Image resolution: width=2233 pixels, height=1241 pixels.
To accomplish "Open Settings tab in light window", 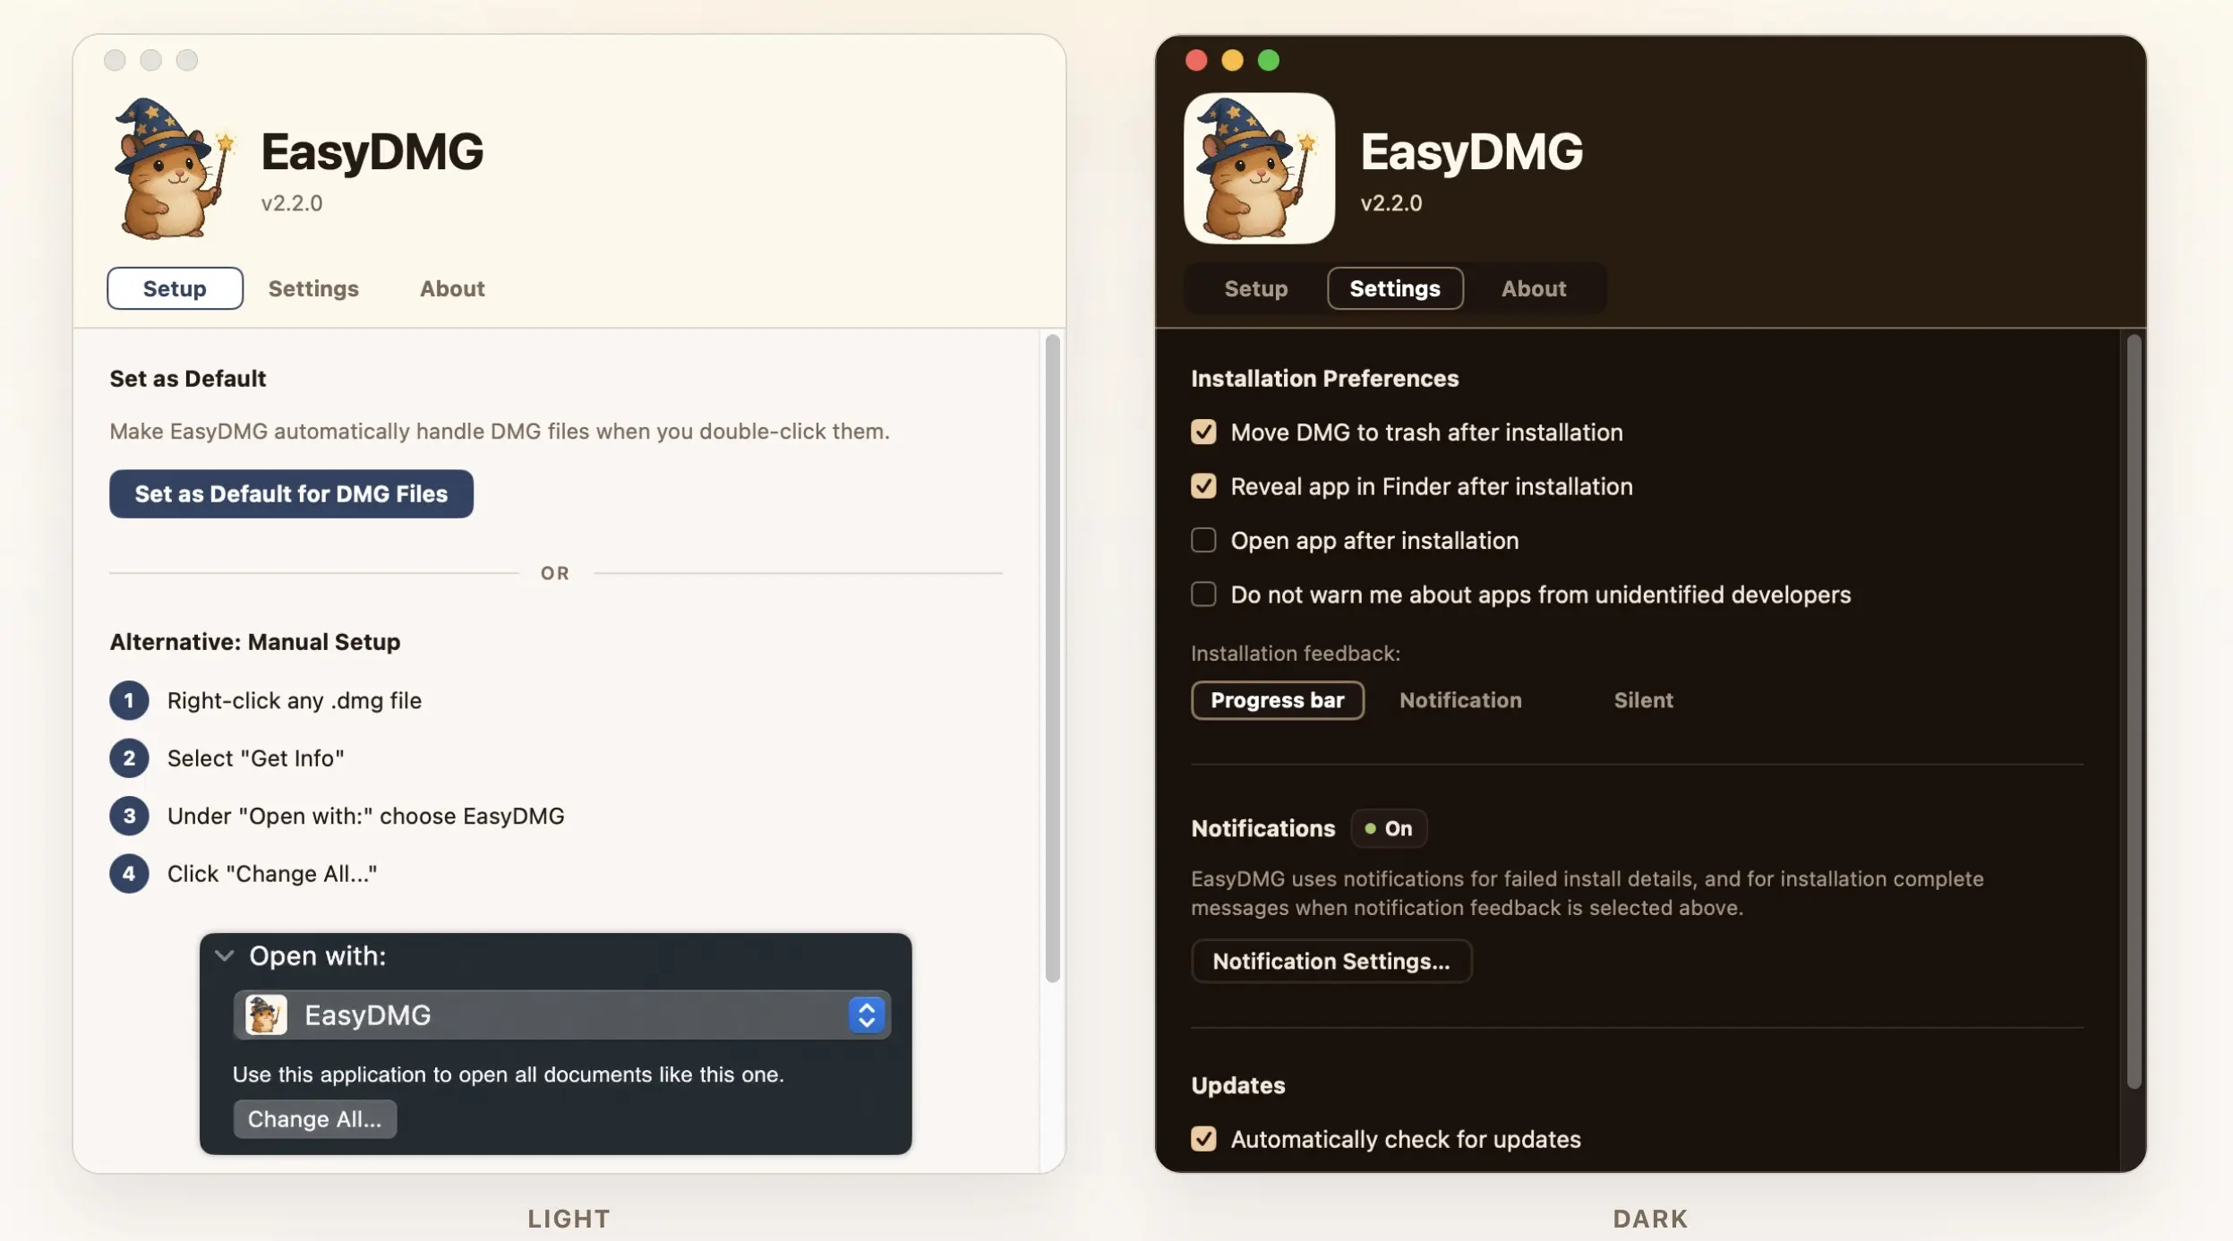I will [313, 288].
